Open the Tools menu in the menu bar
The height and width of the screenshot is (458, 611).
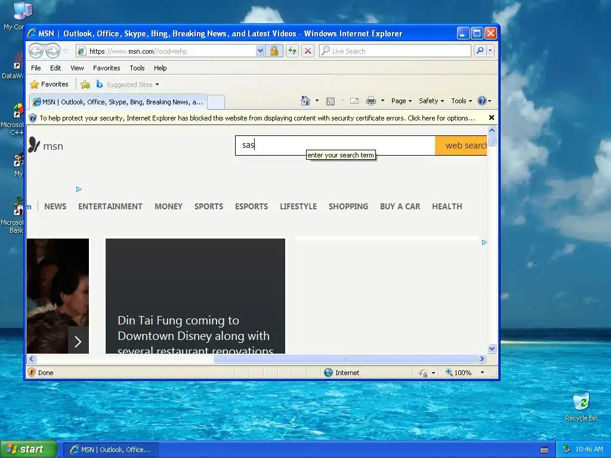pos(137,68)
